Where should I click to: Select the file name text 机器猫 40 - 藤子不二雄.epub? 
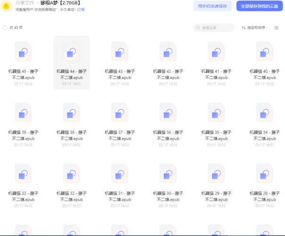[265, 75]
